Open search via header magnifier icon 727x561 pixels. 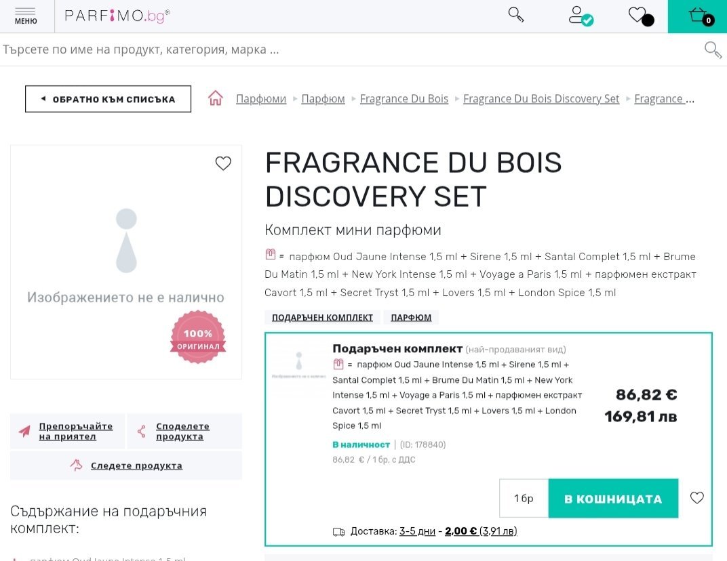pos(516,15)
